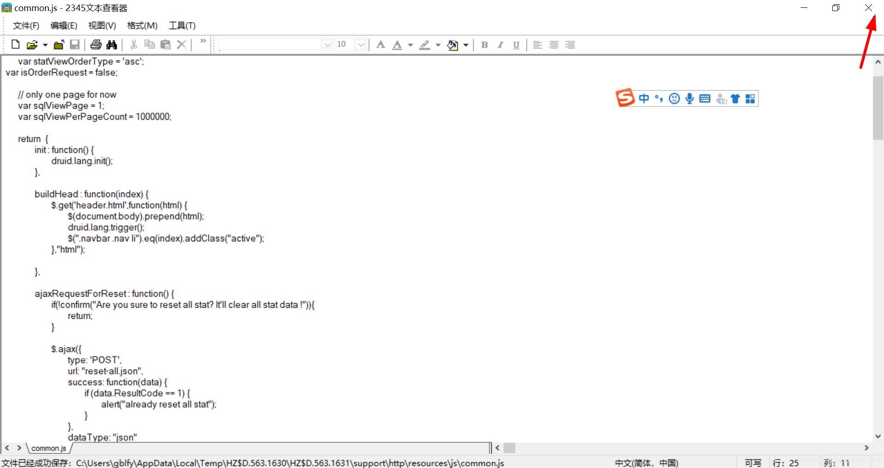Click the 'ajaxRequestForReset : function() {' line

coord(104,293)
